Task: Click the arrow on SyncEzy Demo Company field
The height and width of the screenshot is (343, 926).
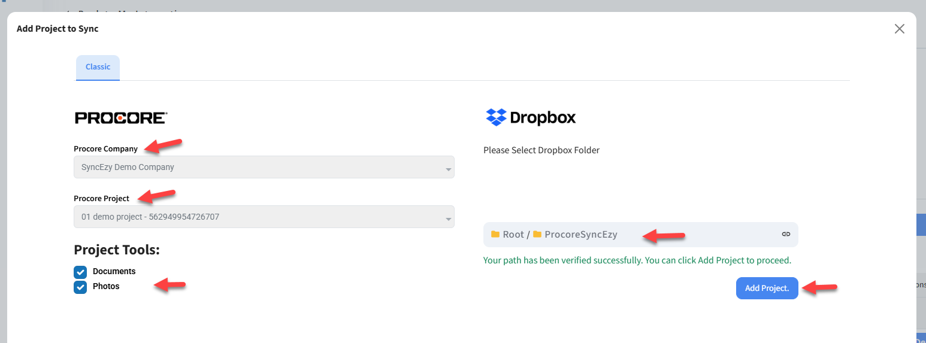Action: point(448,169)
